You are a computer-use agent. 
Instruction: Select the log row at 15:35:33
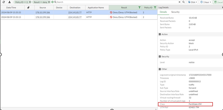point(79,13)
